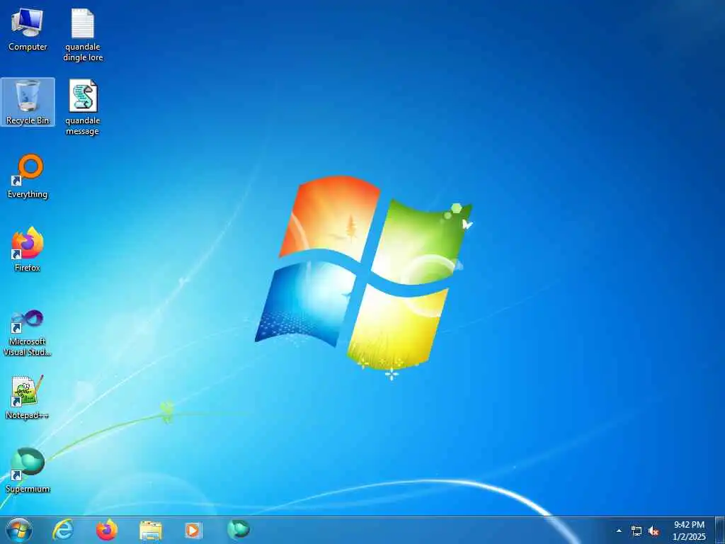Select the Everything search shortcut
The image size is (725, 544).
[x=28, y=176]
